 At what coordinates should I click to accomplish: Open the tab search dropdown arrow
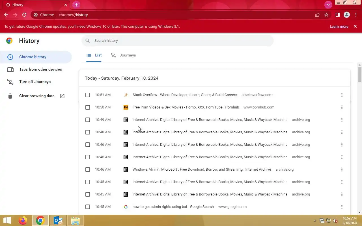328,5
